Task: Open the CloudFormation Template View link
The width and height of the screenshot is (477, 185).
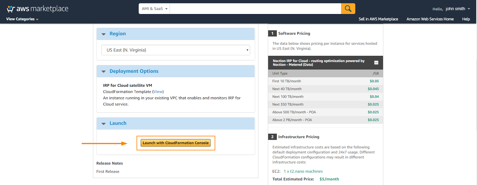Action: pyautogui.click(x=158, y=92)
